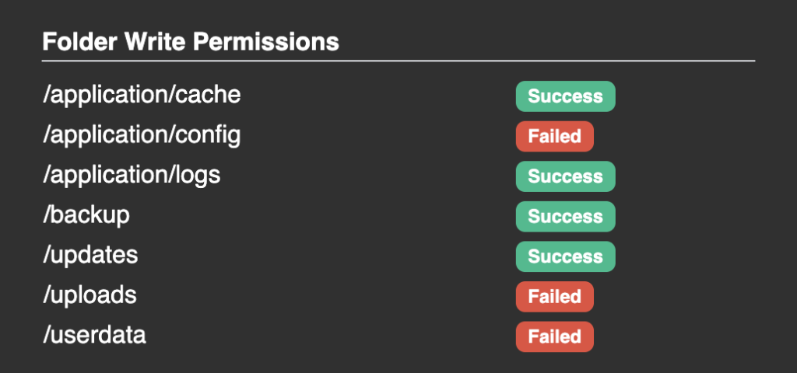Click the Folder Write Permissions heading
The height and width of the screenshot is (373, 797).
tap(190, 41)
